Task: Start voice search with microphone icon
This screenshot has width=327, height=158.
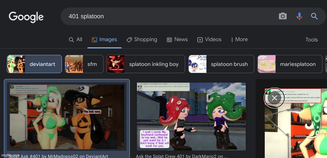Action: pyautogui.click(x=299, y=16)
